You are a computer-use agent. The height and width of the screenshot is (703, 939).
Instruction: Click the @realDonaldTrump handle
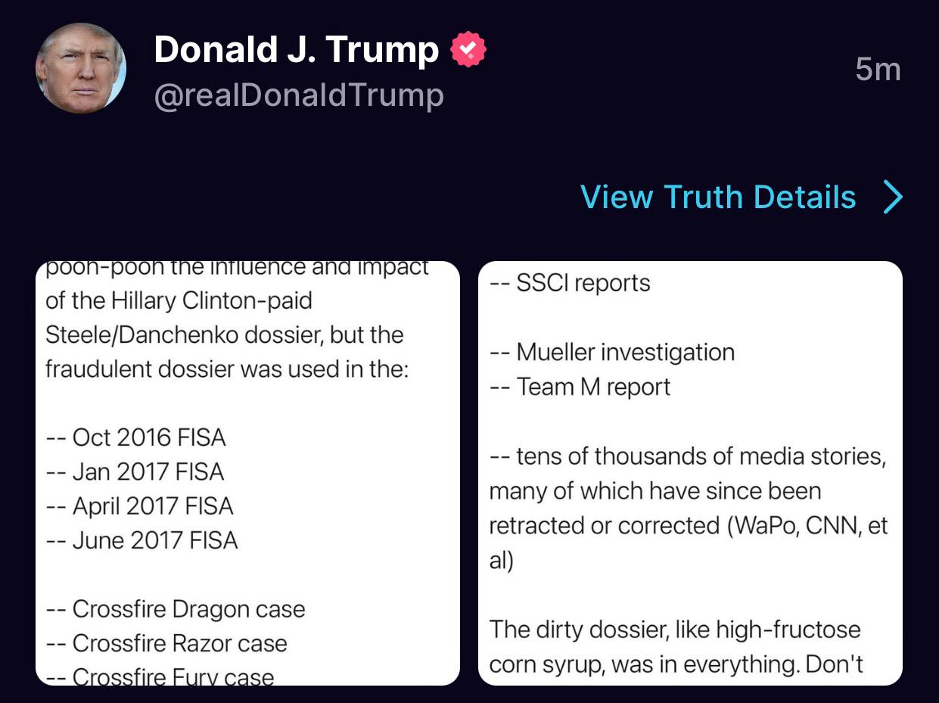pos(299,96)
